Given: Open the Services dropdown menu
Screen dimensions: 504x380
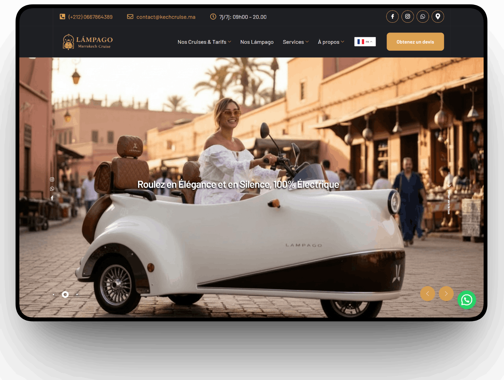Looking at the screenshot, I should [295, 42].
